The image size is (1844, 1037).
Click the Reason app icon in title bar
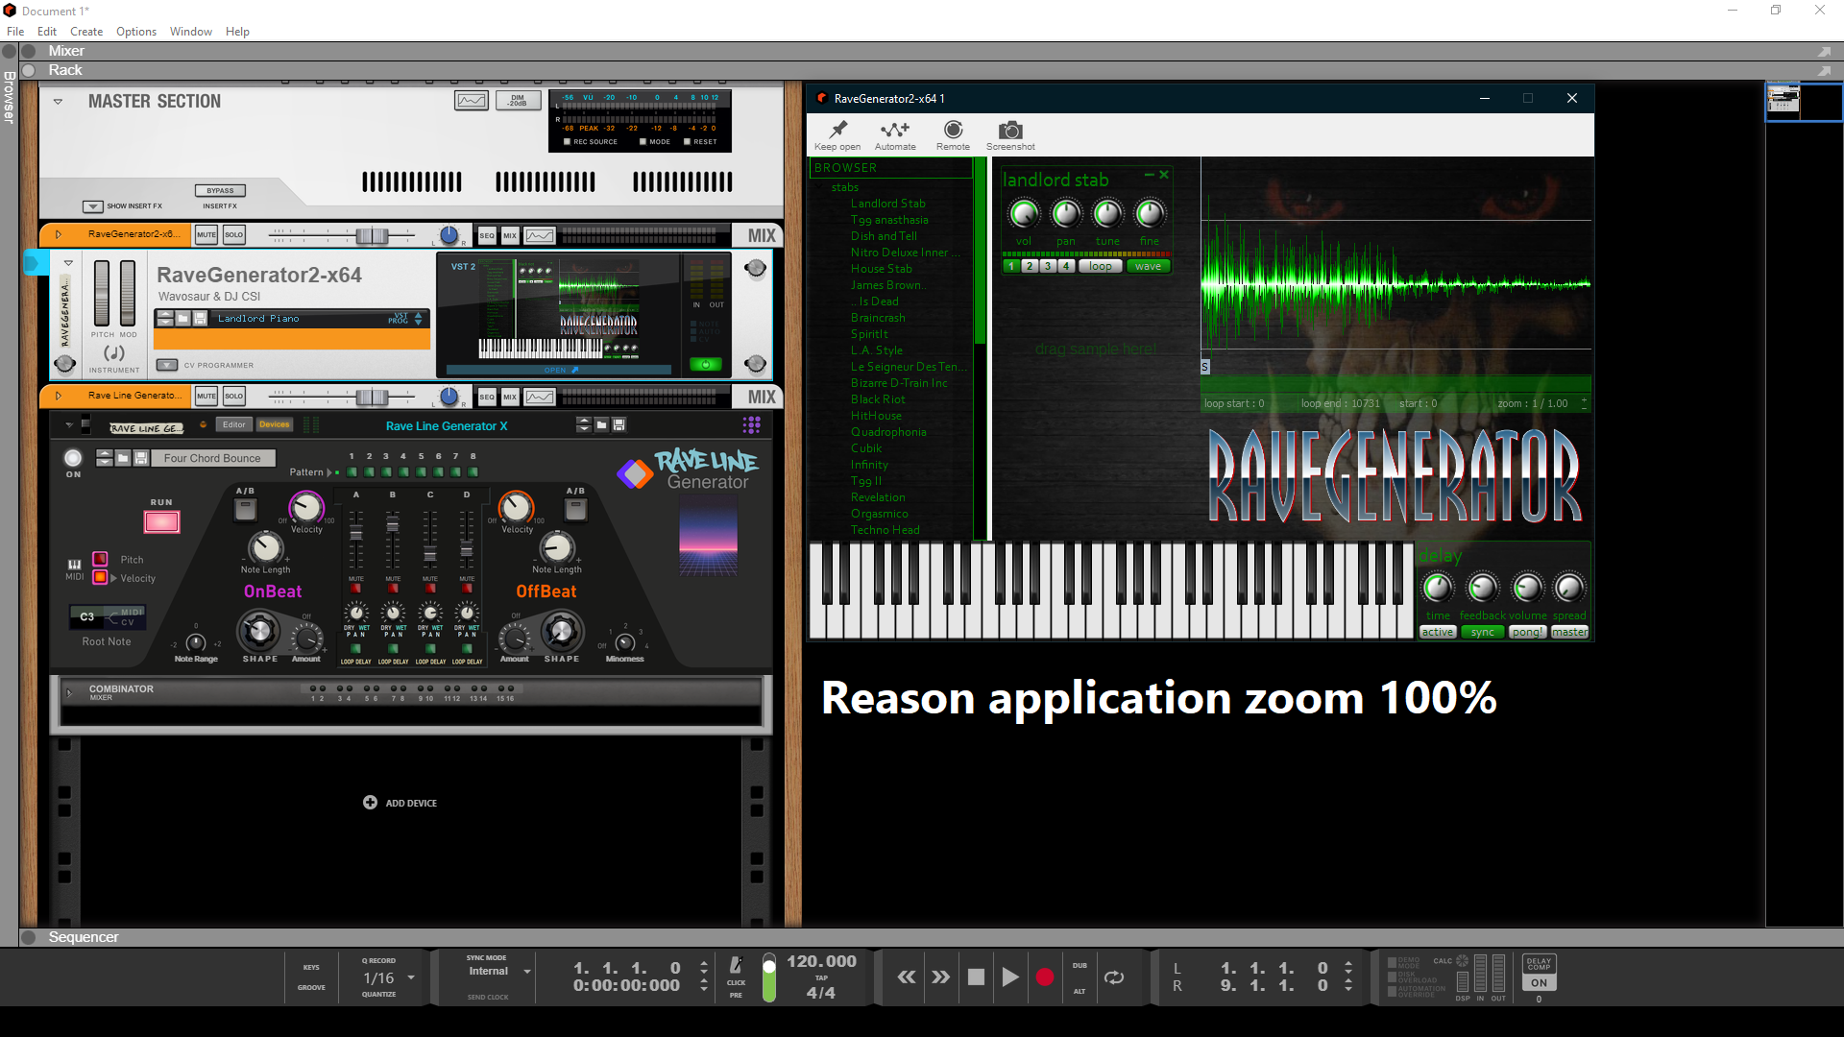tap(10, 11)
